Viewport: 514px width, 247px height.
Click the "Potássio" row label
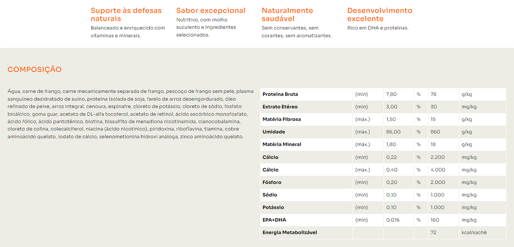[273, 207]
